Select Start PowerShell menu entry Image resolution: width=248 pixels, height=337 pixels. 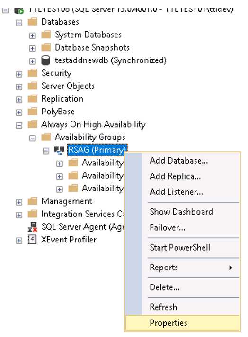point(182,247)
